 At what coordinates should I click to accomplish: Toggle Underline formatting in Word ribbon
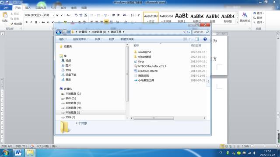(36, 22)
